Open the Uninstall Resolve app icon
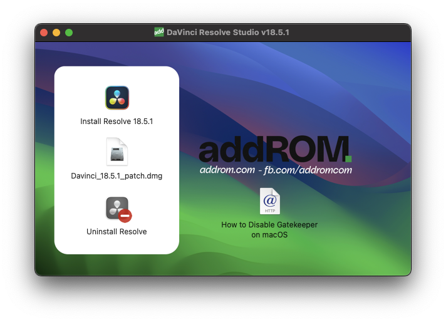 (118, 209)
